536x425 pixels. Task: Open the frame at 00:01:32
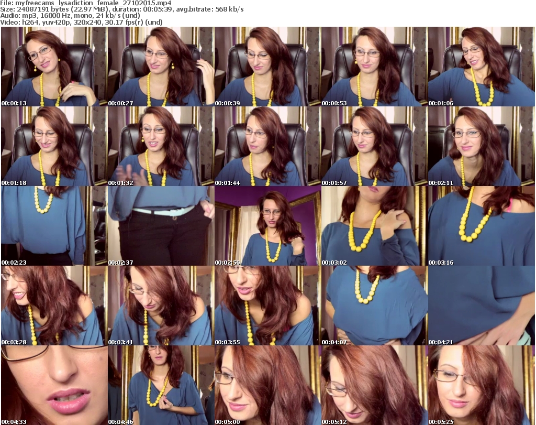(161, 146)
